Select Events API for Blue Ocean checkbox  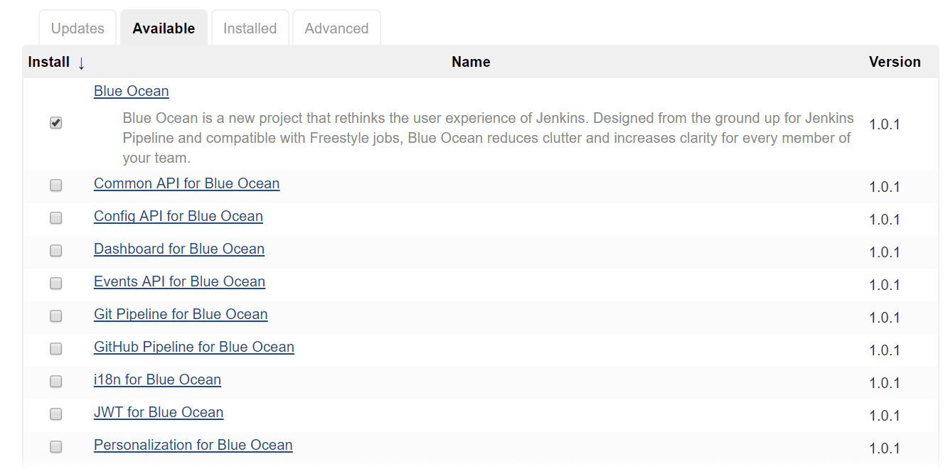[x=55, y=284]
